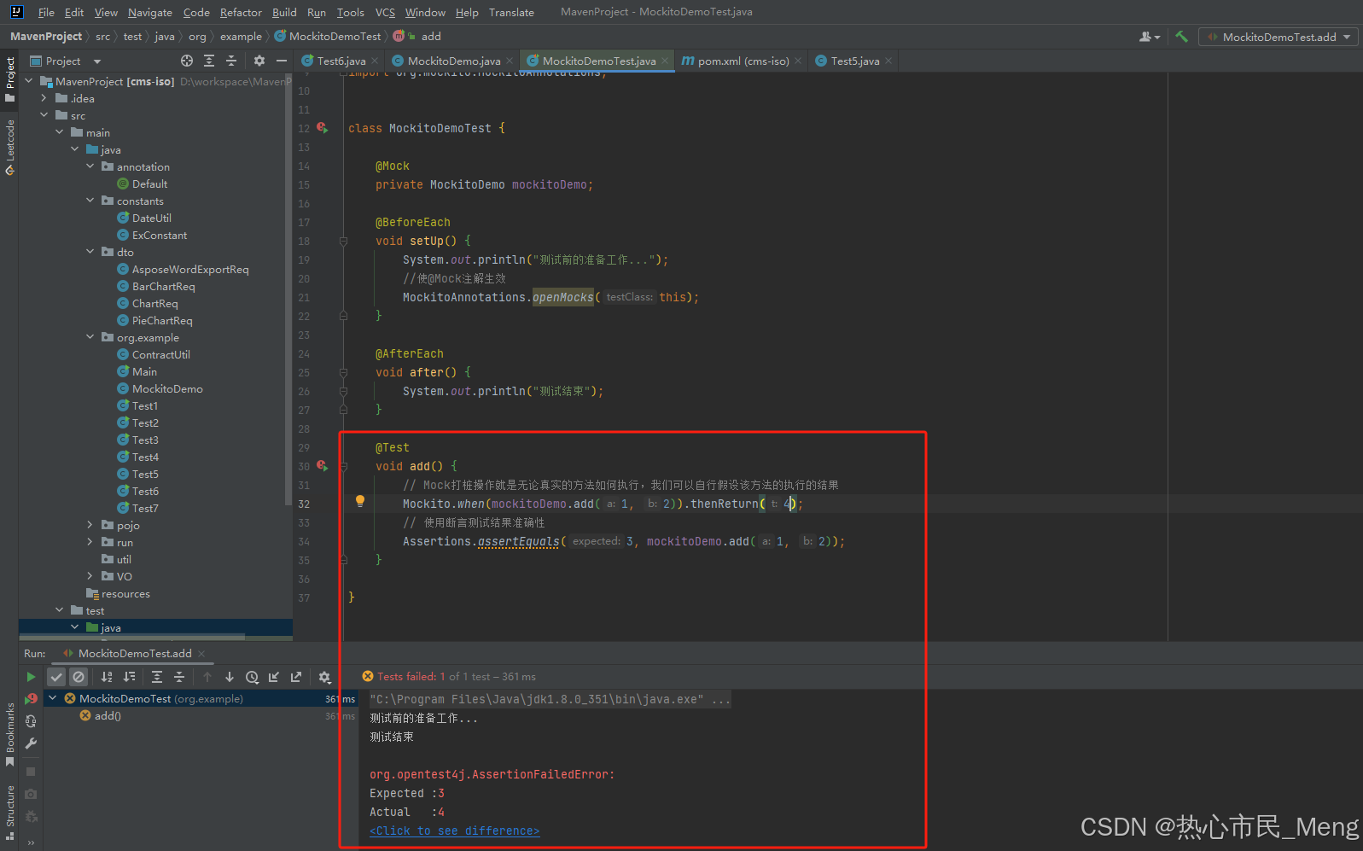Jump to next failed test
The image size is (1363, 851).
coord(230,677)
